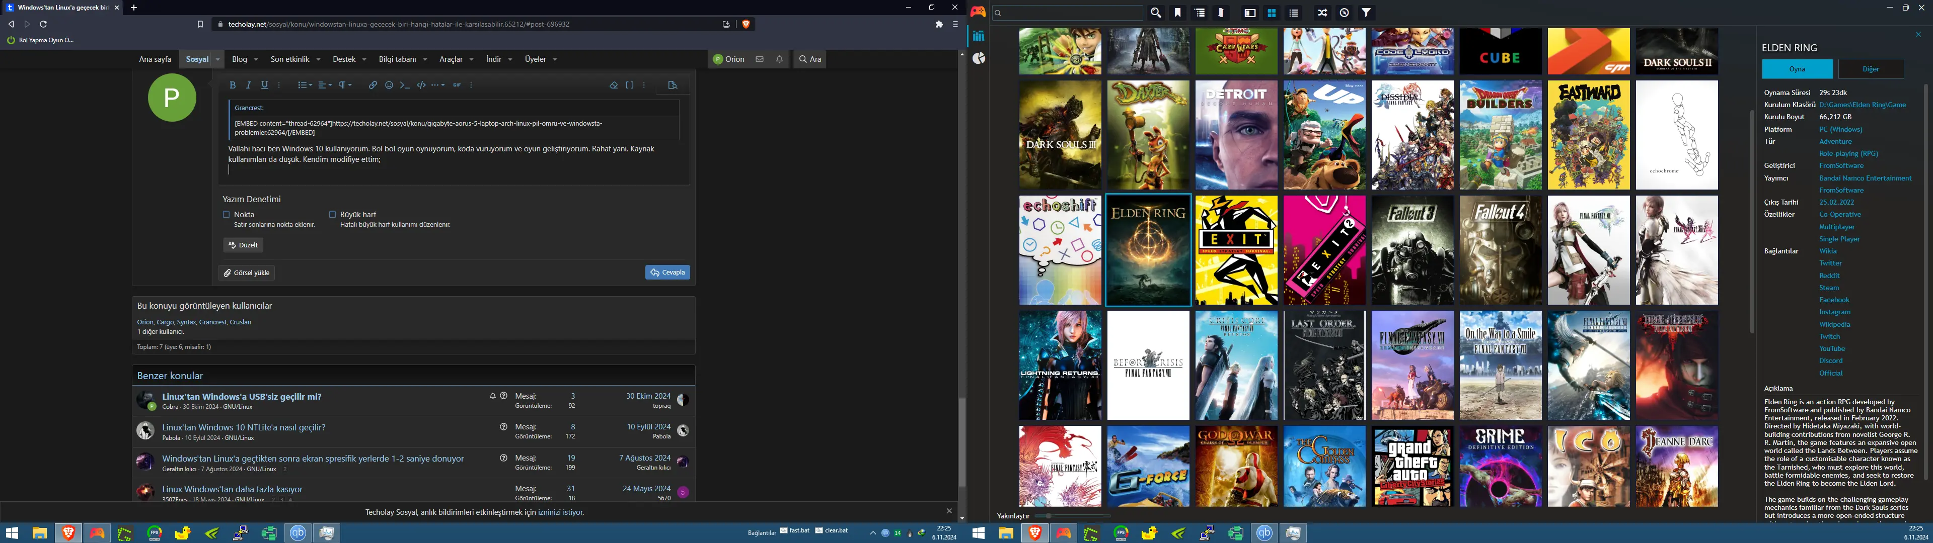The height and width of the screenshot is (543, 1933).
Task: Expand the Sosyal menu dropdown arrow
Action: tap(217, 59)
